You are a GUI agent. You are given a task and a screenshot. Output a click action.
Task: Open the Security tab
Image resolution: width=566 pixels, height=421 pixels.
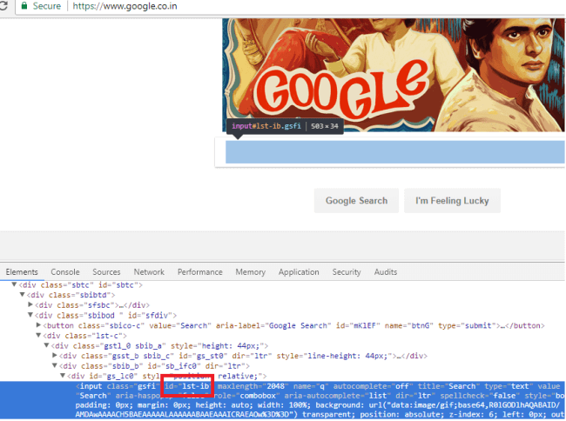pyautogui.click(x=347, y=272)
